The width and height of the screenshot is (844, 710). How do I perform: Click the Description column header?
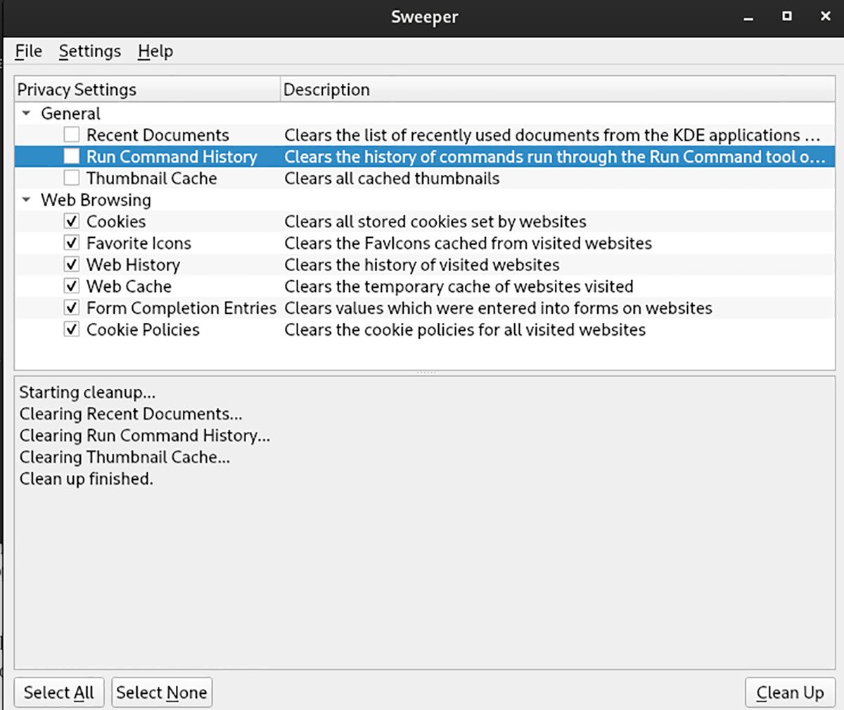point(327,89)
